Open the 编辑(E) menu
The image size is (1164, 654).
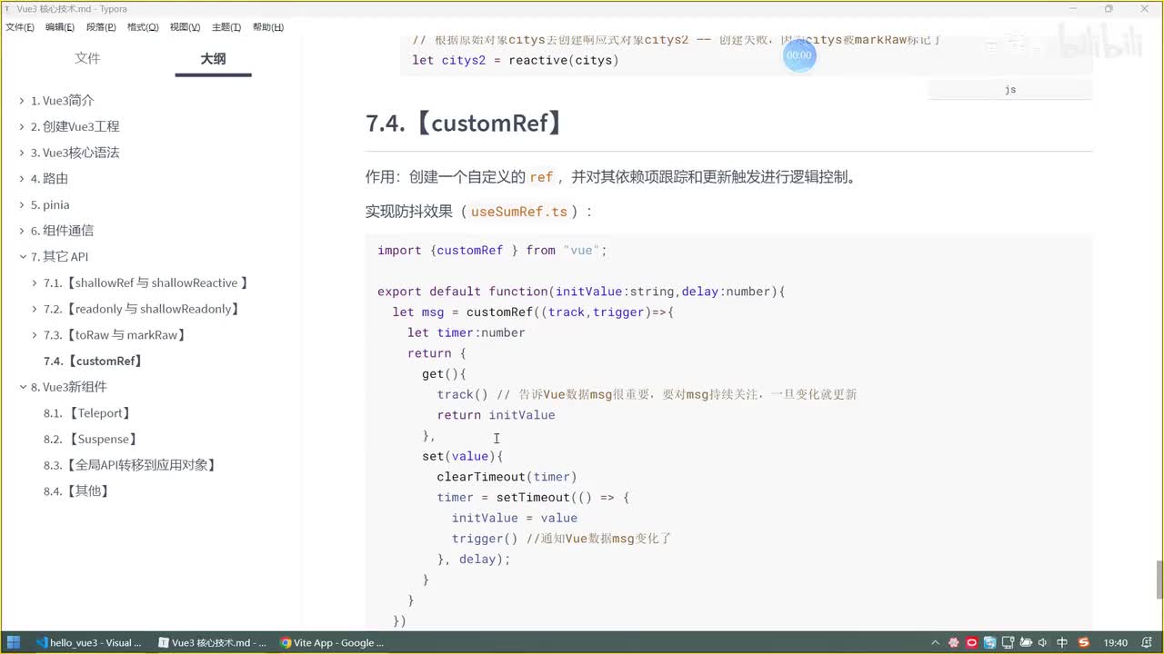[x=60, y=27]
